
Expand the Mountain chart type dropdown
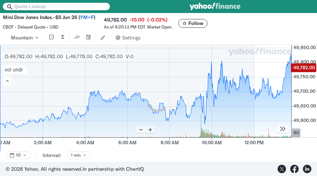[x=24, y=38]
